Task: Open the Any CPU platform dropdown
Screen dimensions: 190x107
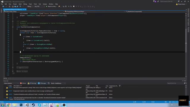Action: [x=39, y=7]
